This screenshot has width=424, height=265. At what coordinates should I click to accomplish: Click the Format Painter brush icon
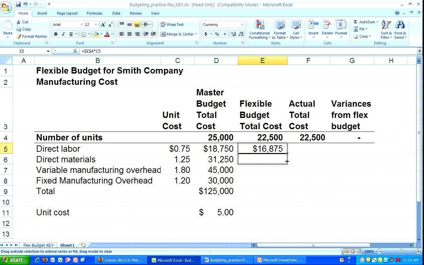(19, 36)
